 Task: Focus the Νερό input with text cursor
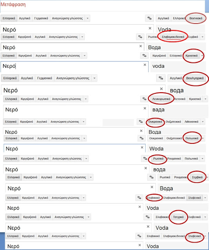[x=74, y=67]
